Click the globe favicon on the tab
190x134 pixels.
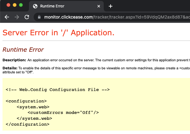35,6
